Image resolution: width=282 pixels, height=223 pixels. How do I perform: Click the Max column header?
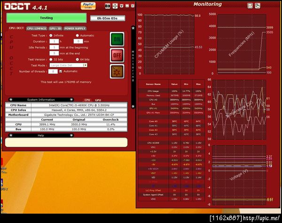(198, 84)
